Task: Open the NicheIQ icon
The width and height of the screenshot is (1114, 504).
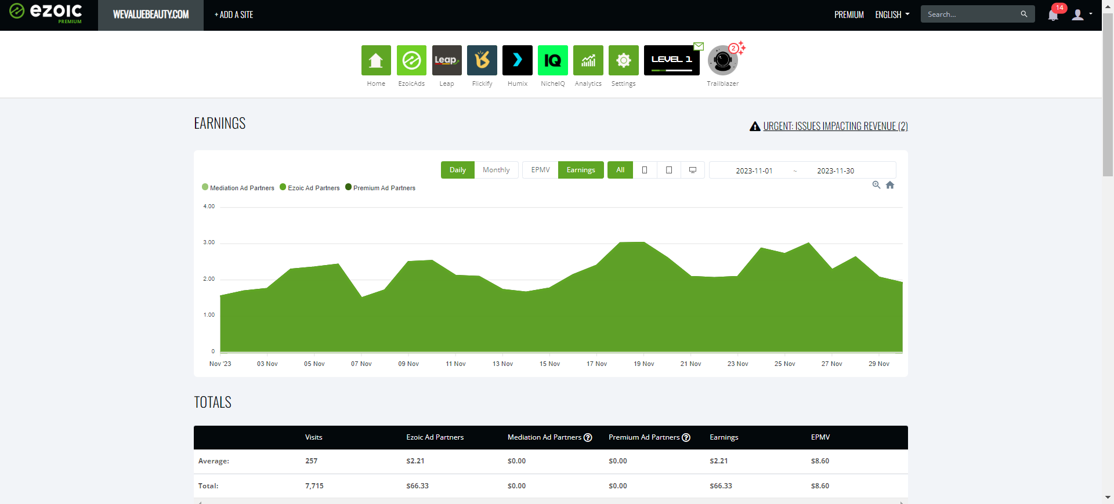Action: click(x=553, y=60)
